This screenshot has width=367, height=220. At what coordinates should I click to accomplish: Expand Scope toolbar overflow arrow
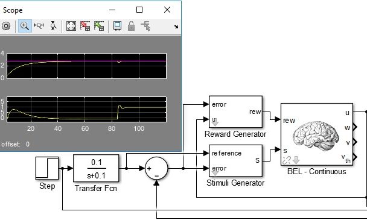tap(176, 27)
